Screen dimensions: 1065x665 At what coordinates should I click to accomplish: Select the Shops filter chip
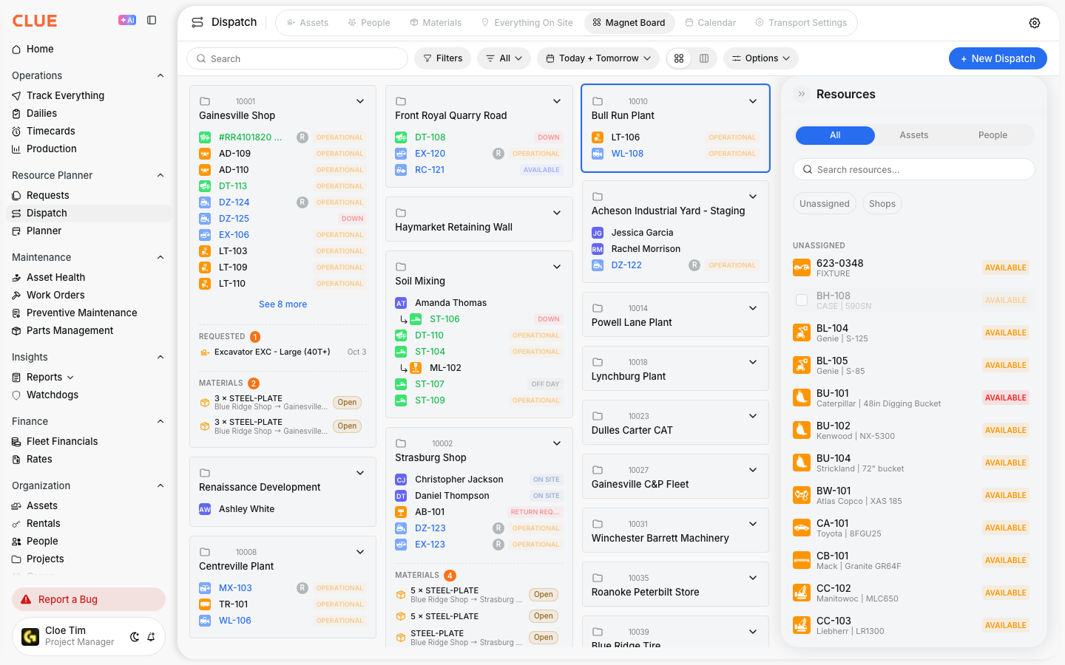882,204
